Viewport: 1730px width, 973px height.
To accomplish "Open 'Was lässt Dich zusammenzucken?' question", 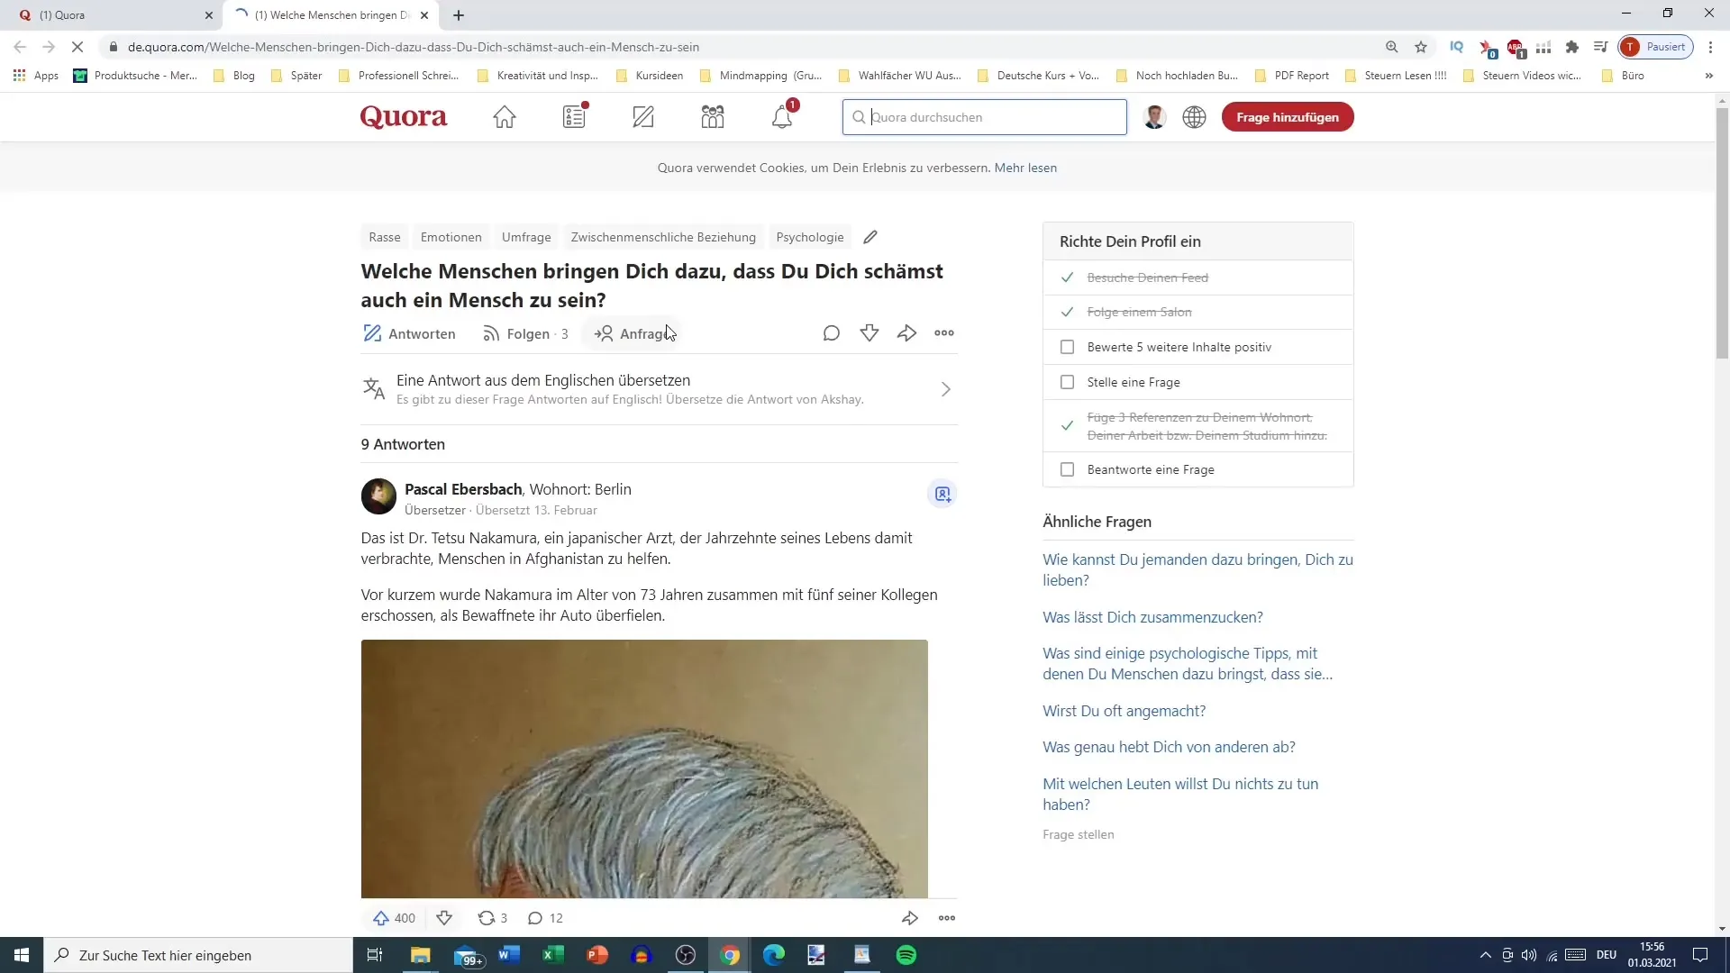I will tap(1152, 617).
